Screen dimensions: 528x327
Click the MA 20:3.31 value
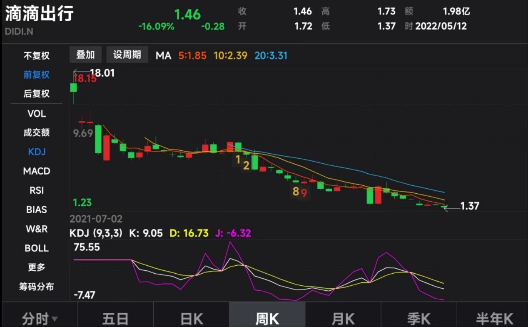pyautogui.click(x=271, y=55)
